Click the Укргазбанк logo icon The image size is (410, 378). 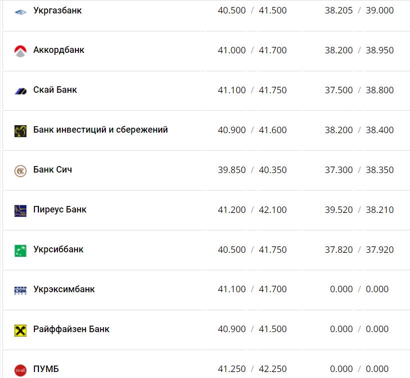coord(20,11)
